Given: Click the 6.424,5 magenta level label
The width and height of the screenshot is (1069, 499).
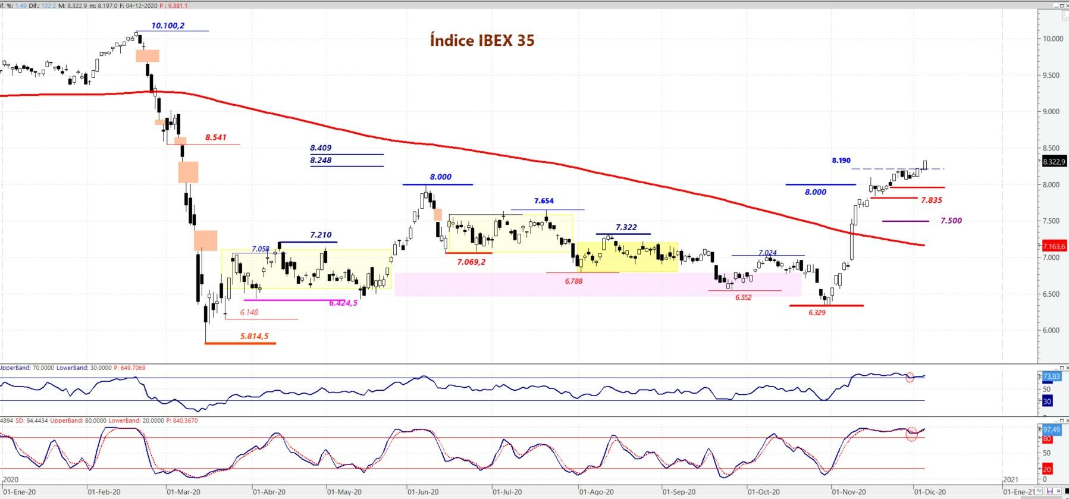Looking at the screenshot, I should pyautogui.click(x=343, y=303).
